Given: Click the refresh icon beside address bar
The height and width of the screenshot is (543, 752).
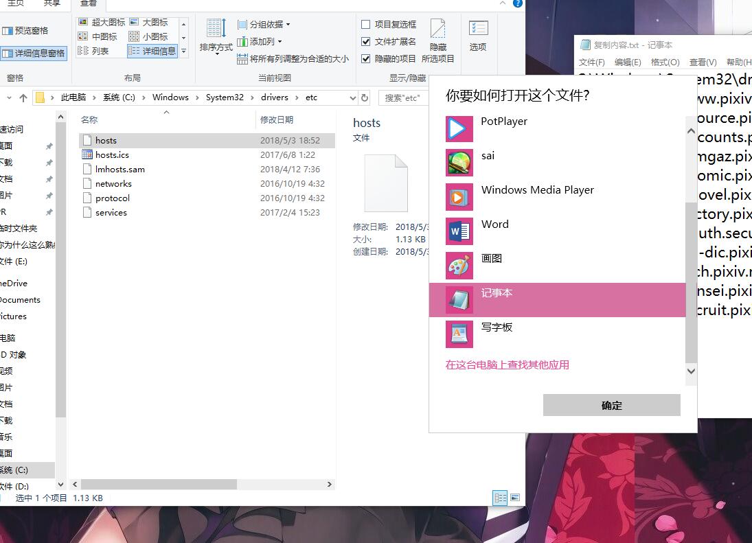Looking at the screenshot, I should [365, 97].
